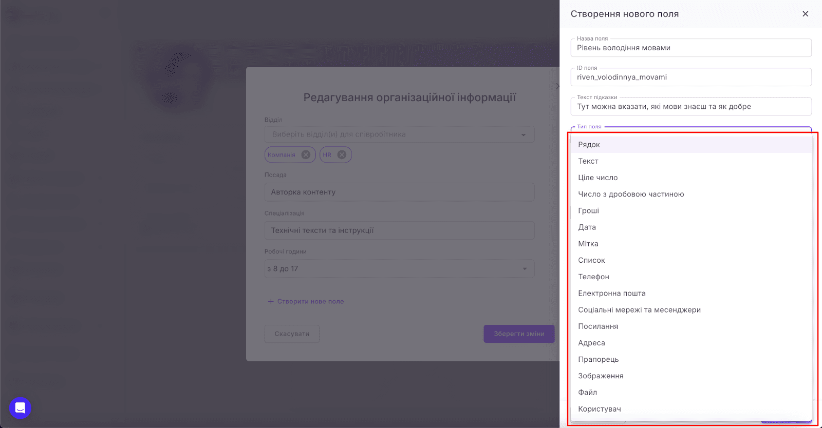Remove the Компанія department tag
822x428 pixels.
[x=306, y=154]
